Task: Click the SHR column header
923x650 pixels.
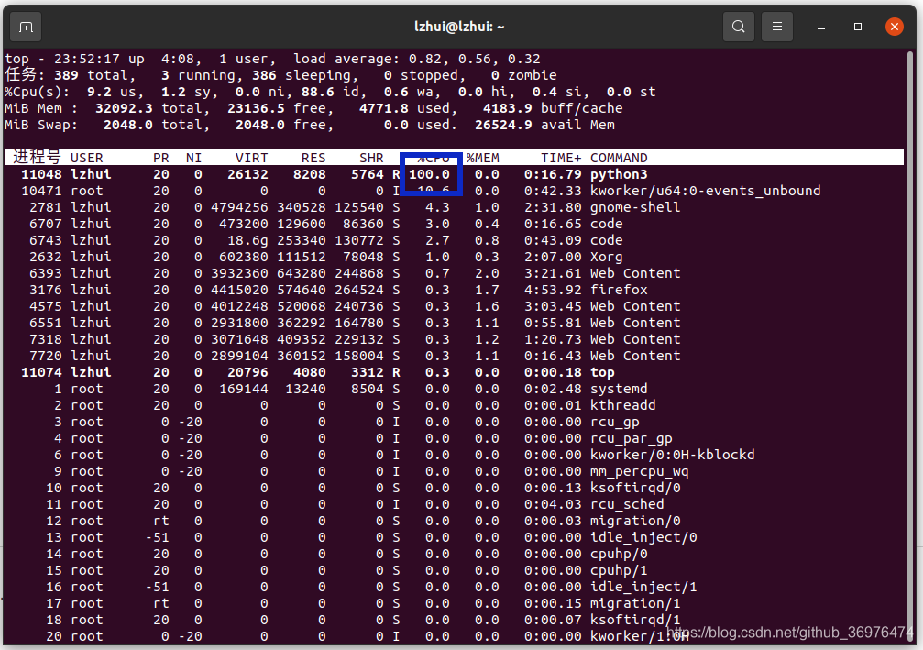Action: point(371,158)
